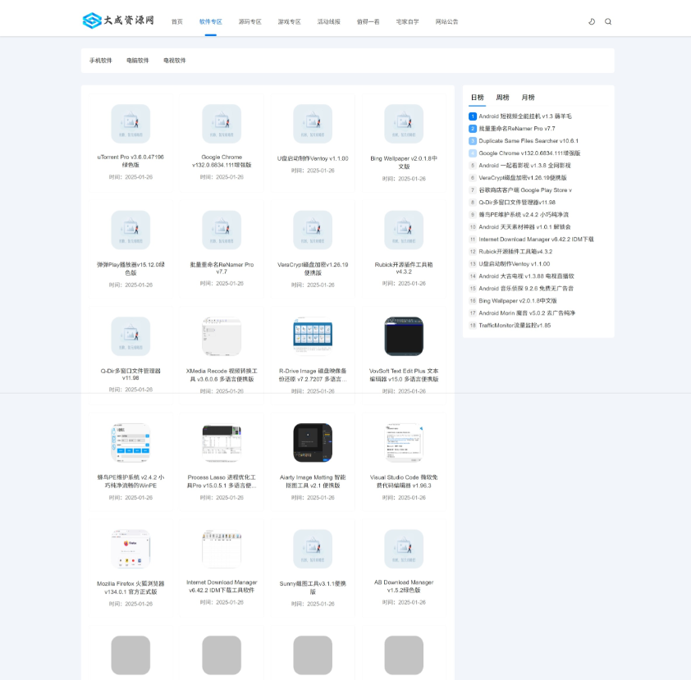The image size is (691, 680).
Task: Open the uTorrent Pro placeholder icon
Action: (x=130, y=124)
